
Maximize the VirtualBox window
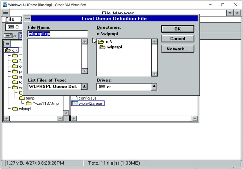[x=223, y=5]
